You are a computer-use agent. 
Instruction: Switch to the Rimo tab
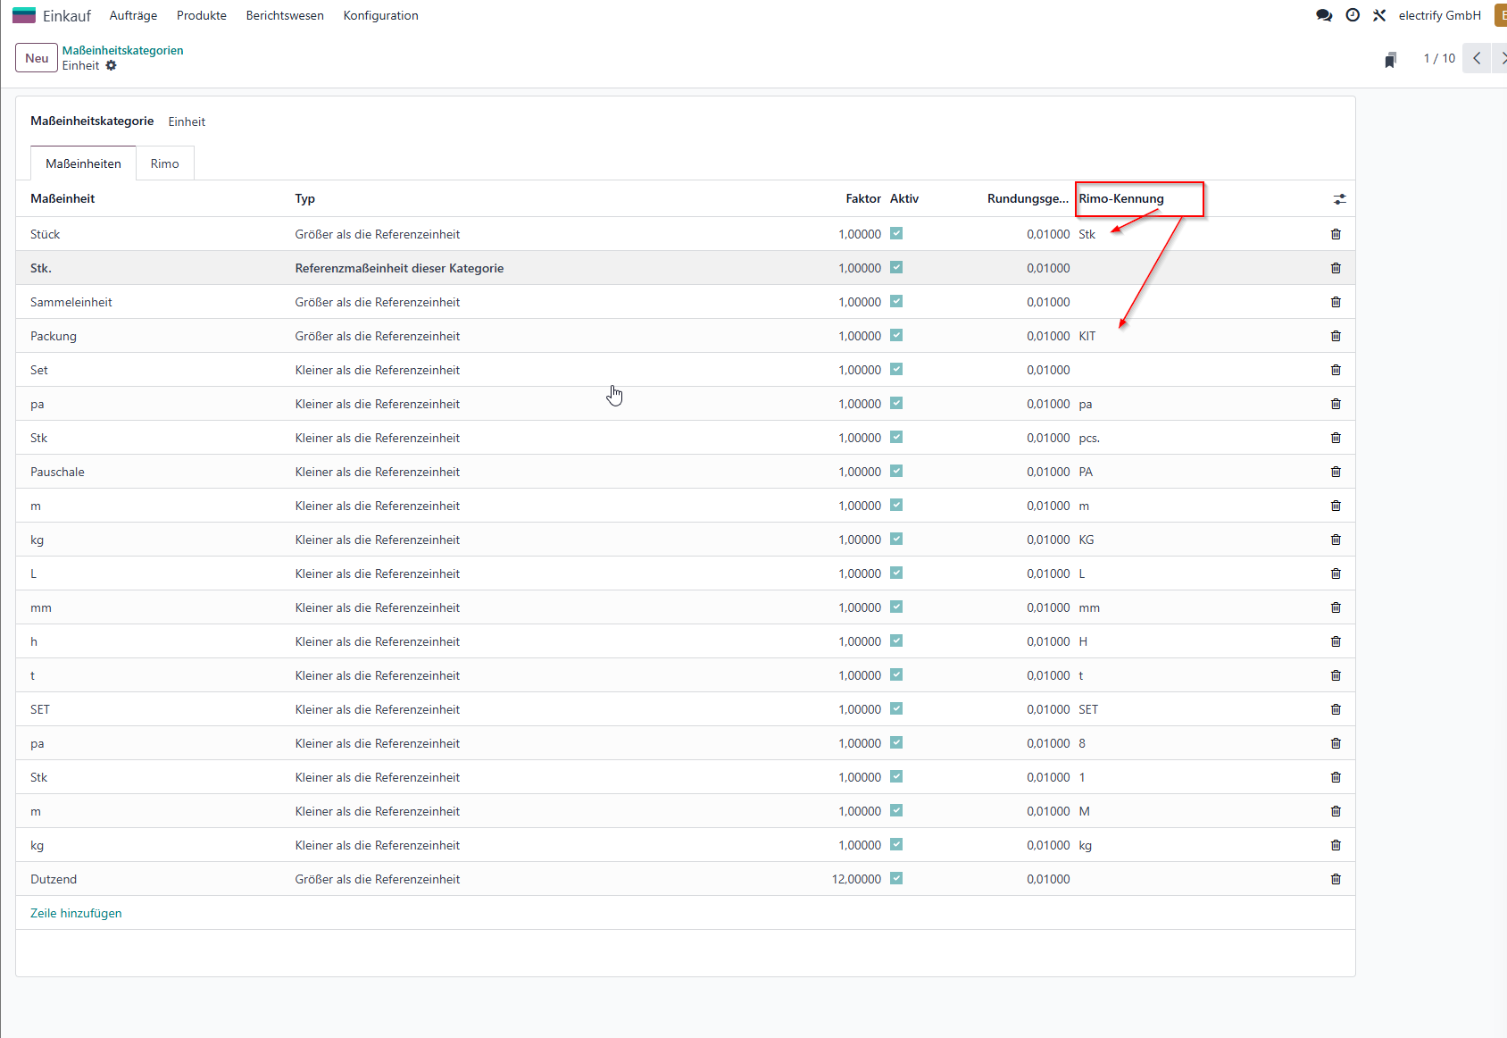tap(164, 163)
